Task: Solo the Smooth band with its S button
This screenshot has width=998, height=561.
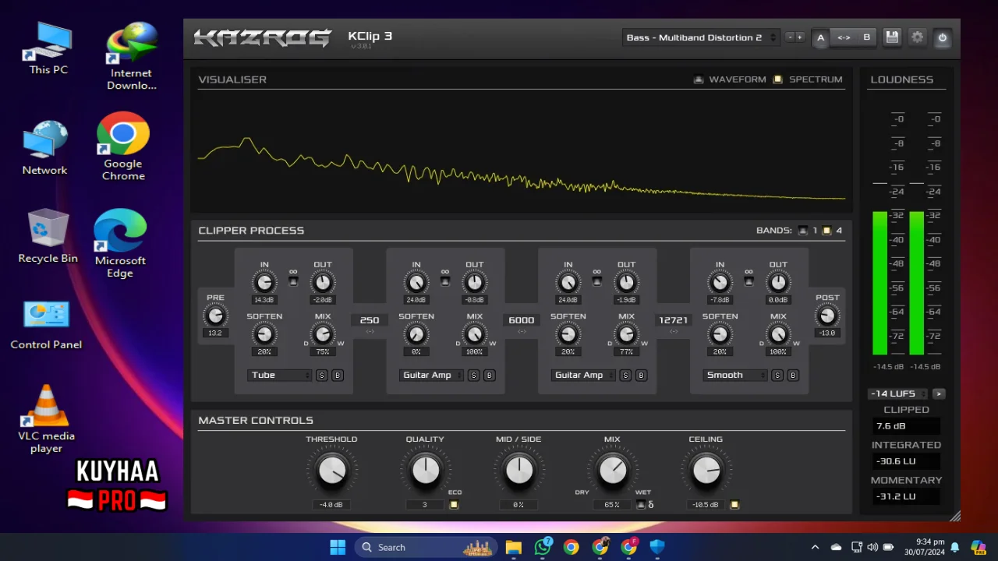Action: [777, 376]
